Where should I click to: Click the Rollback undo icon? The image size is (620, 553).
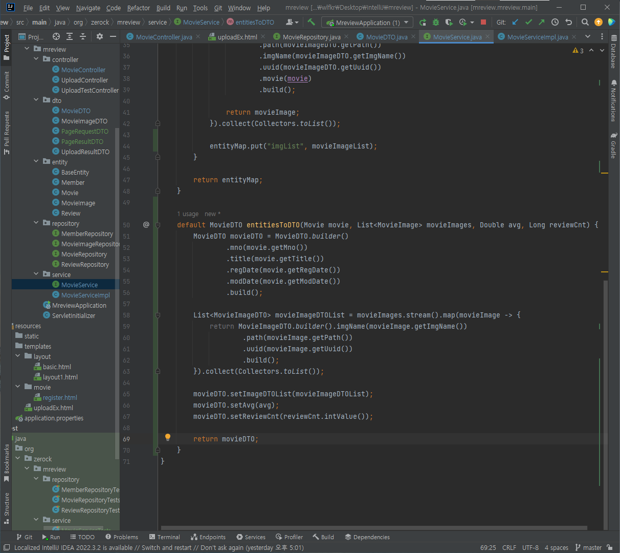[568, 22]
